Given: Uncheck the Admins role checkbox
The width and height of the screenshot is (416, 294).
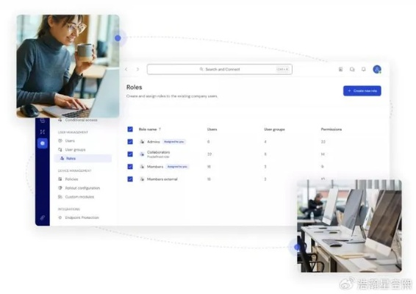Looking at the screenshot, I should click(x=130, y=142).
